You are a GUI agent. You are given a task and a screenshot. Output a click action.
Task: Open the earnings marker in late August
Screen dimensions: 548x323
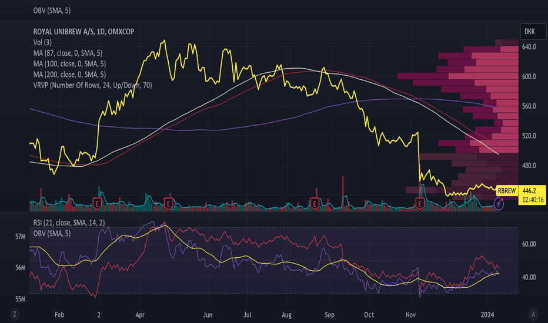click(x=315, y=203)
